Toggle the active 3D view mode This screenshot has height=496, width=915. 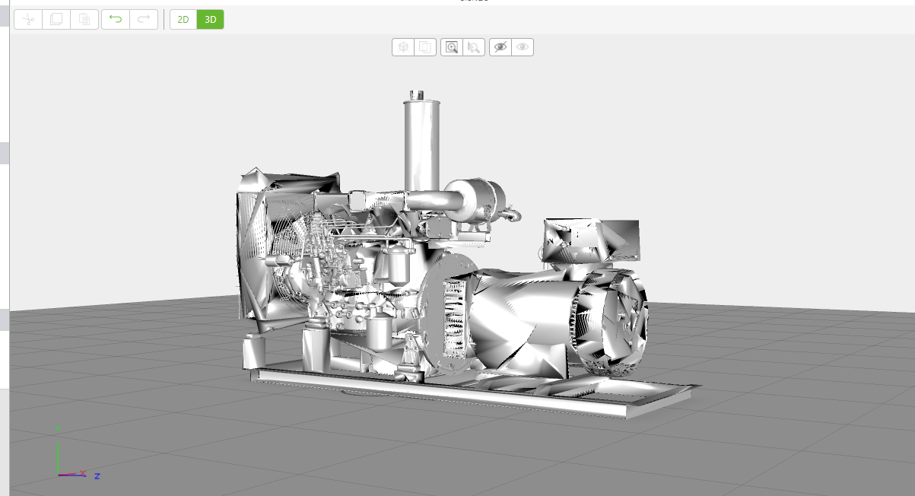coord(209,19)
